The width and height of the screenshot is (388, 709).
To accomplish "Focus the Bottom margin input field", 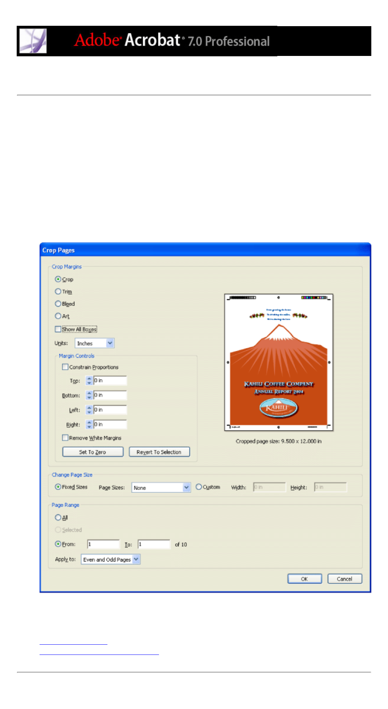I will coord(110,395).
